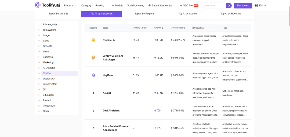Open Jeffrey Célavie AI Astrologer link

pos(113,58)
